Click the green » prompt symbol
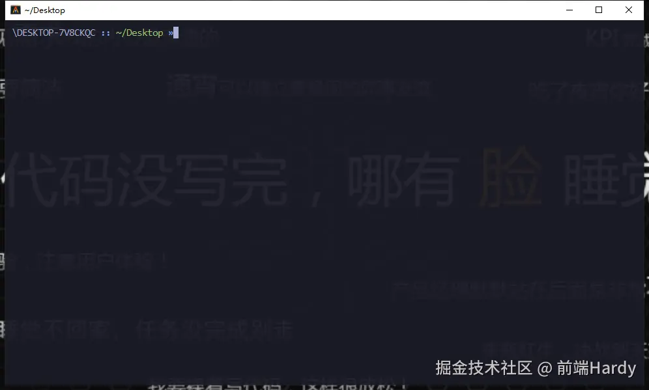This screenshot has width=649, height=390. coord(169,33)
